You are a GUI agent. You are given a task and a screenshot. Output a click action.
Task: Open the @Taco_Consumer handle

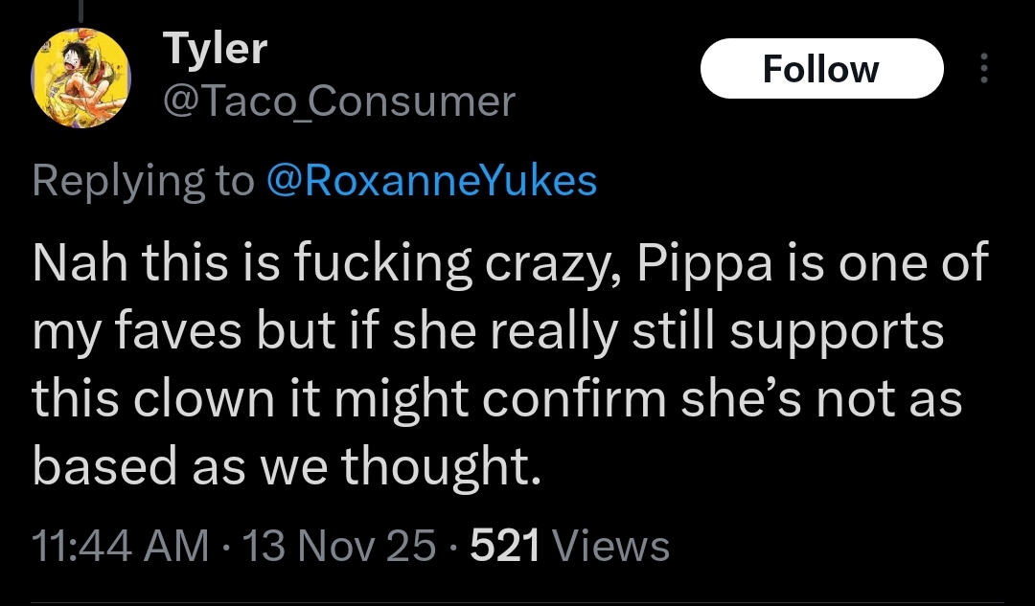tap(339, 101)
